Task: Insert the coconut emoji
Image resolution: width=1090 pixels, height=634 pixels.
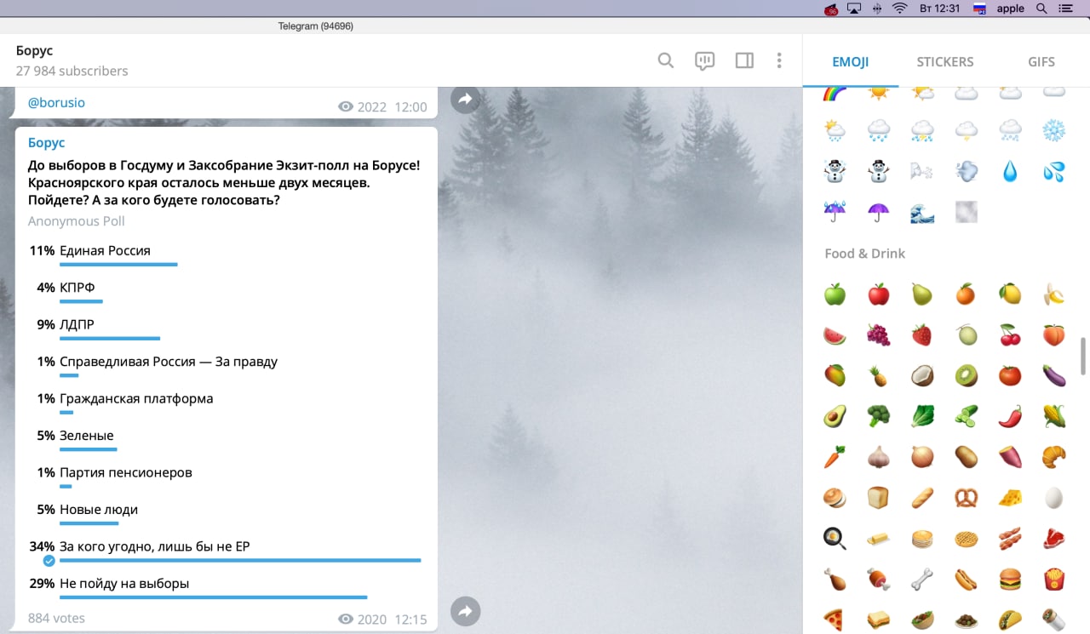Action: click(x=922, y=375)
